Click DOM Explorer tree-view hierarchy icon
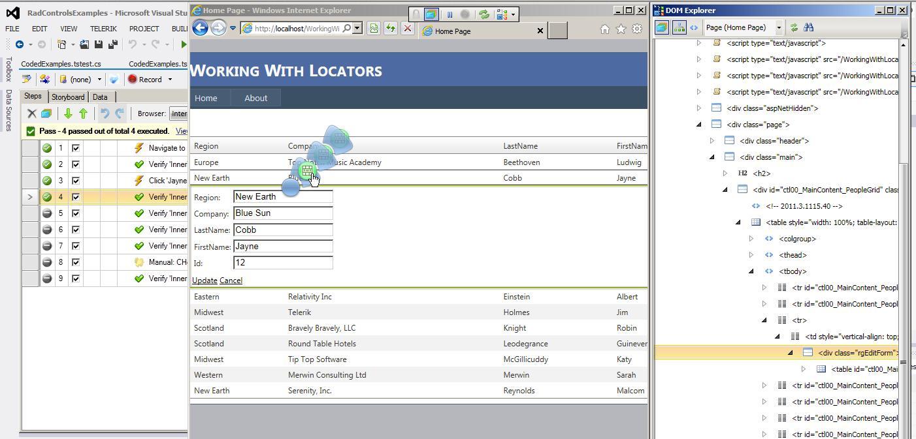916x439 pixels. coord(679,27)
